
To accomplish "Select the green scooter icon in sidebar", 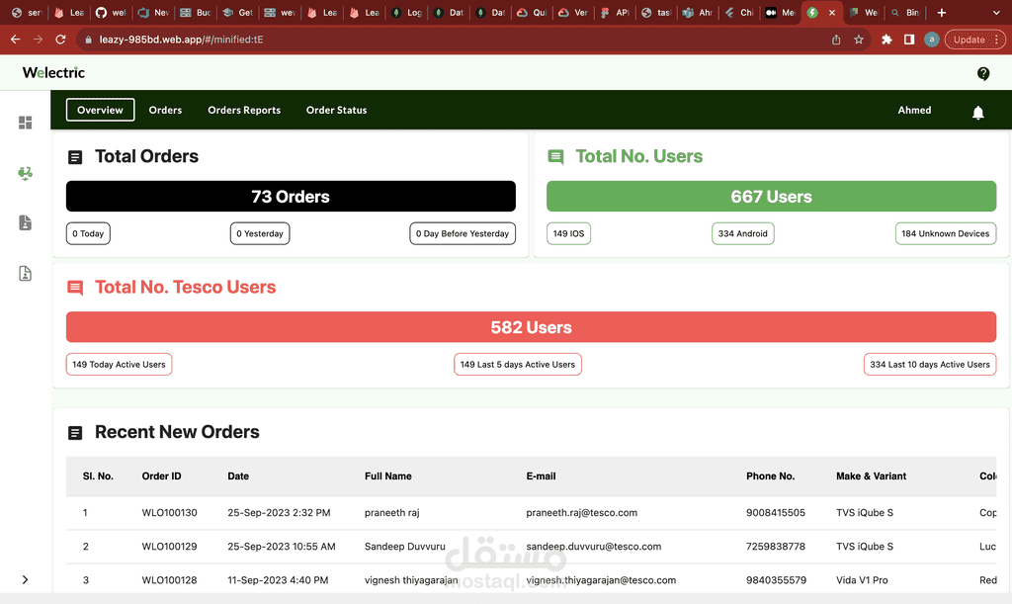I will tap(25, 173).
